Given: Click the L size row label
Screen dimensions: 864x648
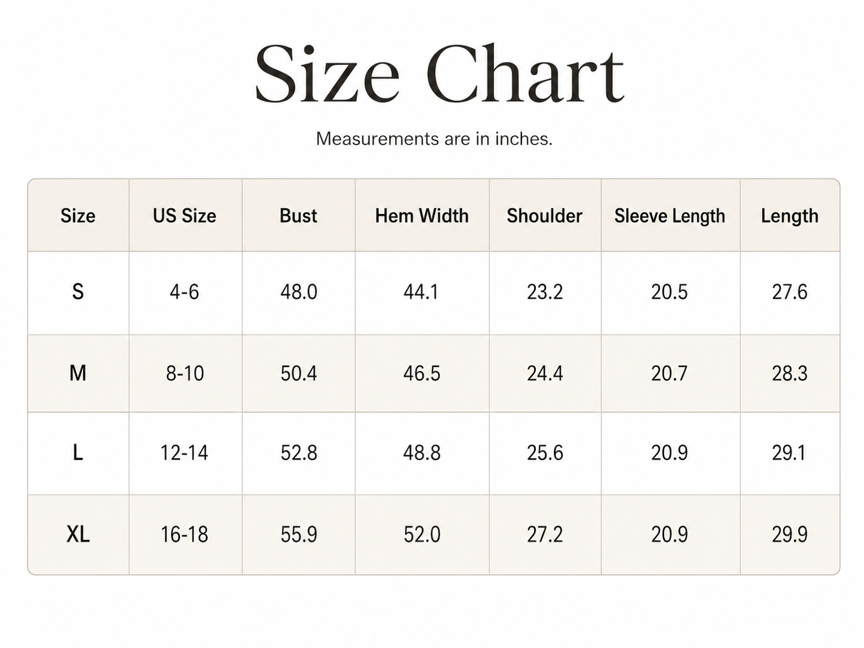Looking at the screenshot, I should [x=78, y=453].
